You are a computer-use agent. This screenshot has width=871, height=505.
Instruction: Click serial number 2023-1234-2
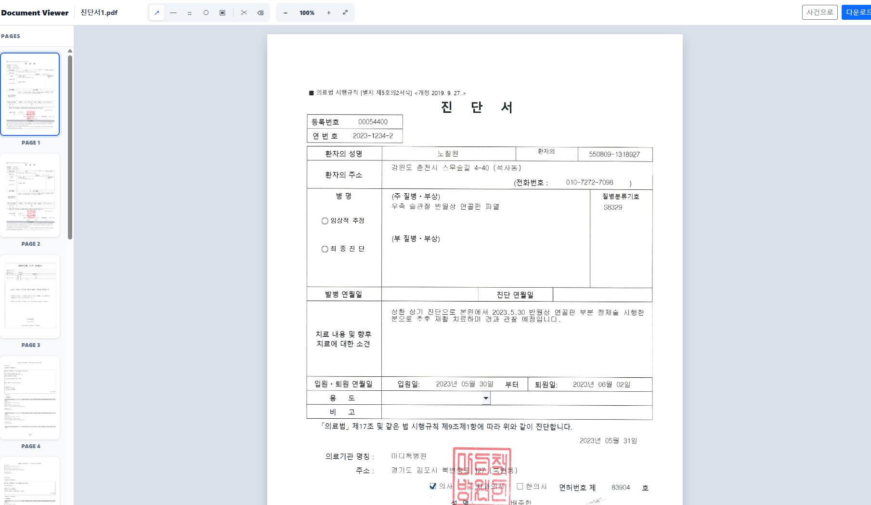[373, 136]
